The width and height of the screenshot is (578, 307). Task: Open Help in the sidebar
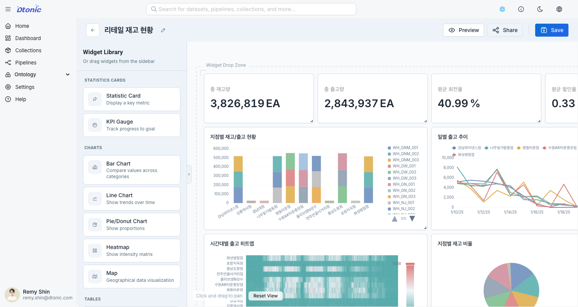point(38,99)
